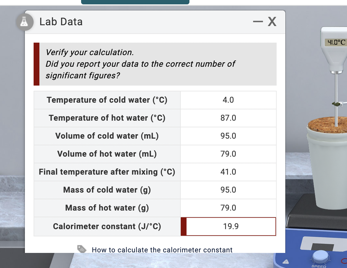Viewport: 347px width, 268px height.
Task: Click the Lab Data flask icon
Action: tap(25, 22)
